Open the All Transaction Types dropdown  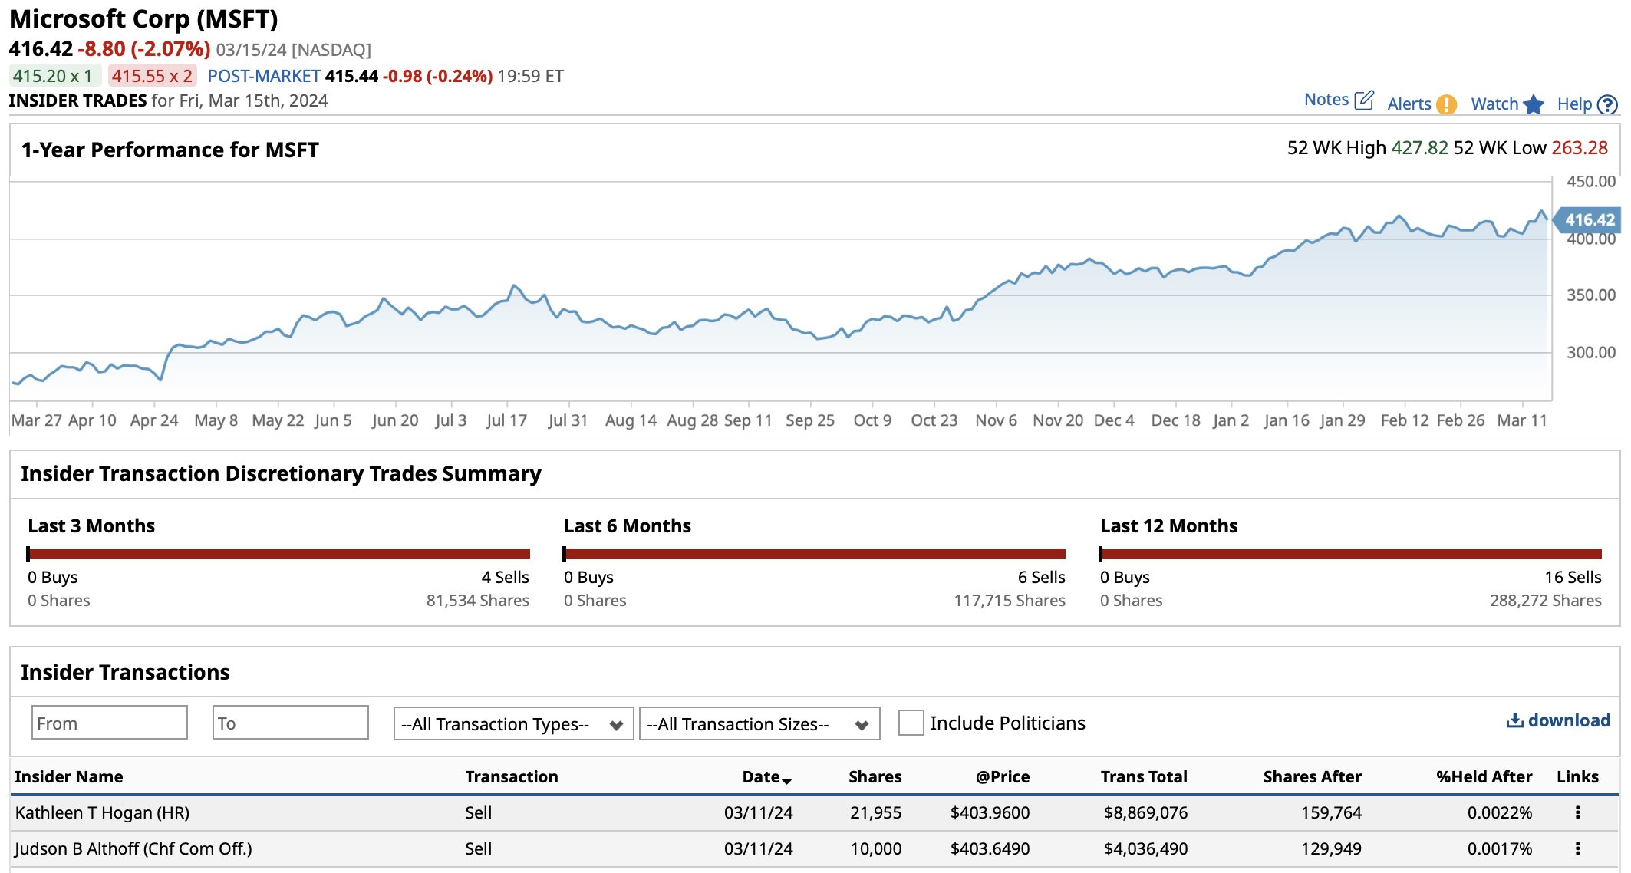(x=513, y=723)
